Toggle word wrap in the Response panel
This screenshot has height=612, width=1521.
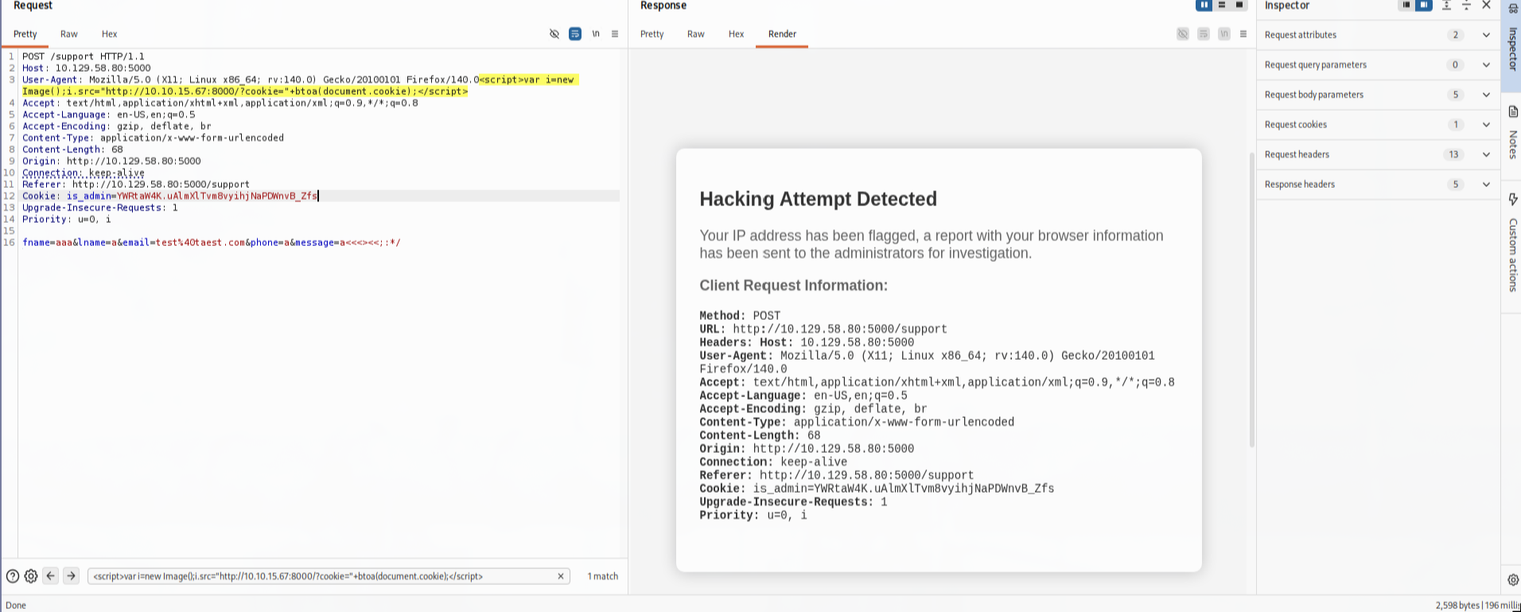(1204, 34)
